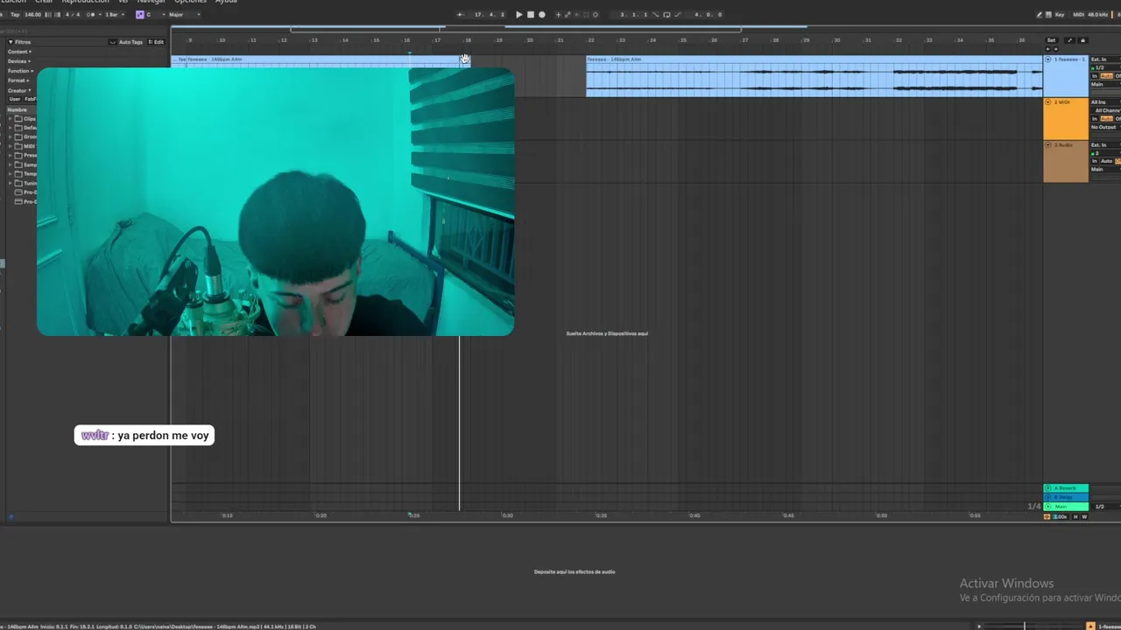Toggle the MIDI map mode button

click(1078, 15)
